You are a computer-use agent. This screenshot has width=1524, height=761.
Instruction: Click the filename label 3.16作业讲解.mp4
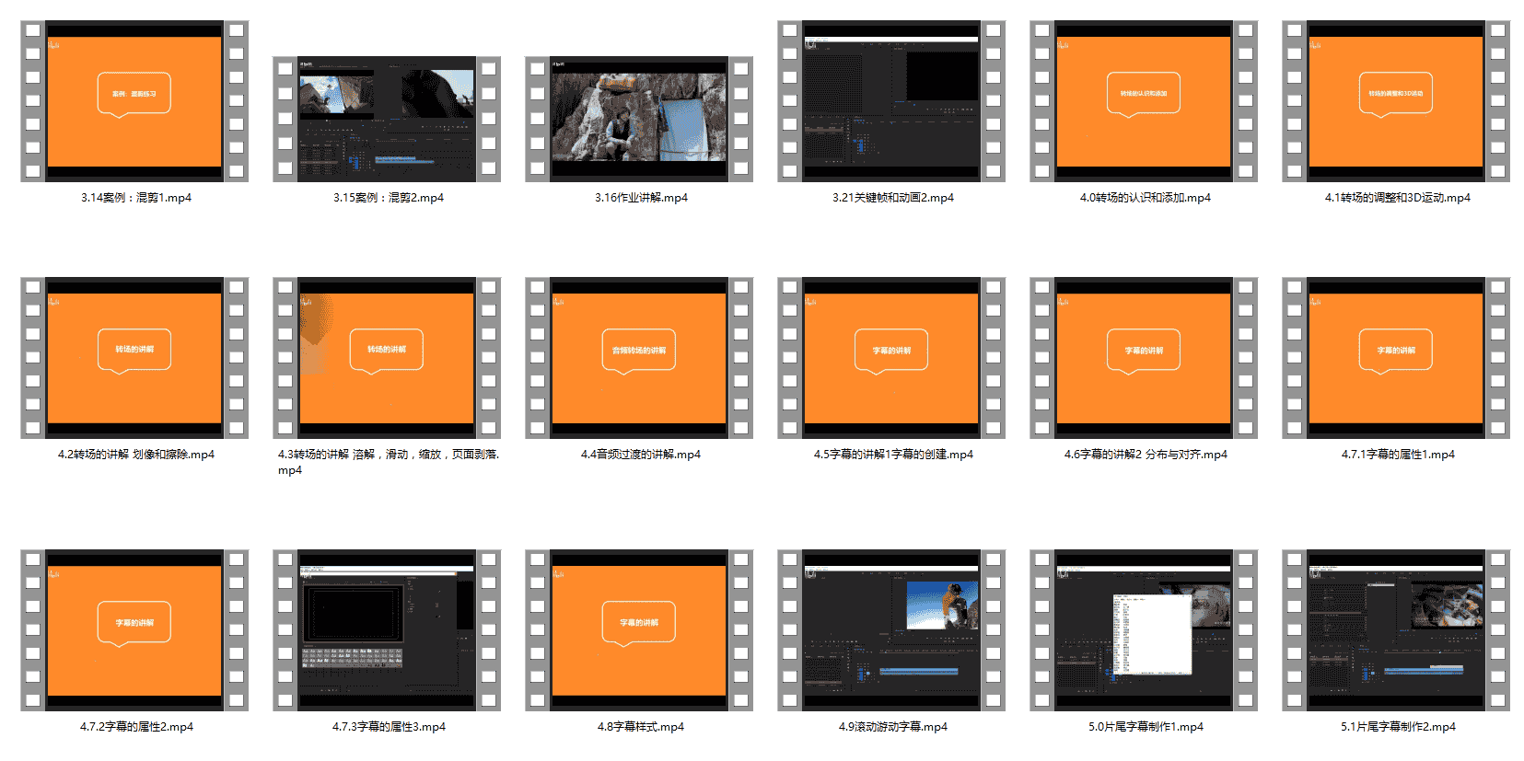tap(641, 198)
